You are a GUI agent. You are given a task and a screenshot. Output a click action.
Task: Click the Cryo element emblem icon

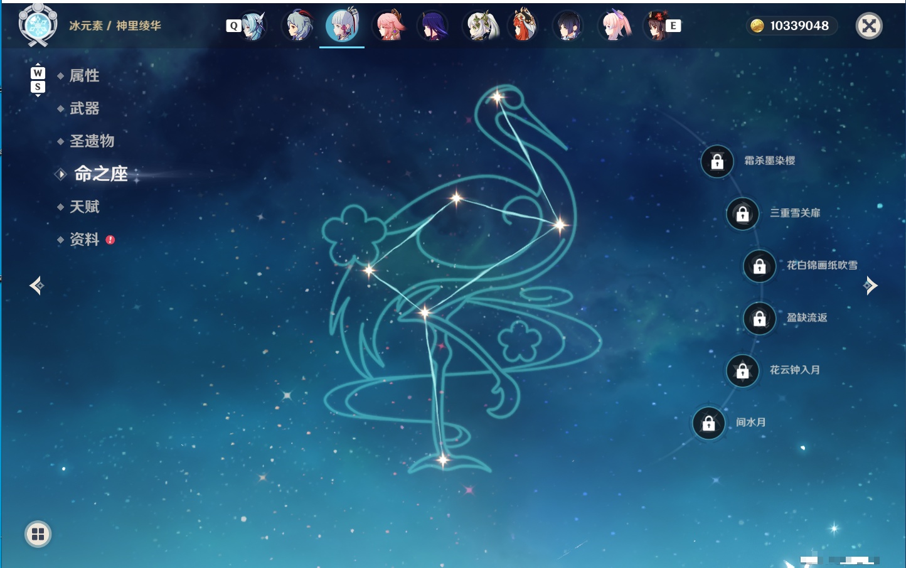point(38,25)
